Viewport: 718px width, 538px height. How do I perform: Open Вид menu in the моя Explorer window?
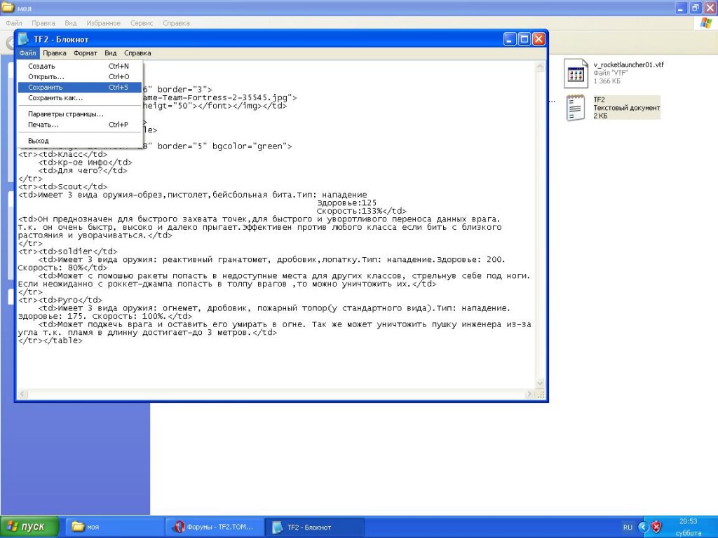click(x=71, y=23)
